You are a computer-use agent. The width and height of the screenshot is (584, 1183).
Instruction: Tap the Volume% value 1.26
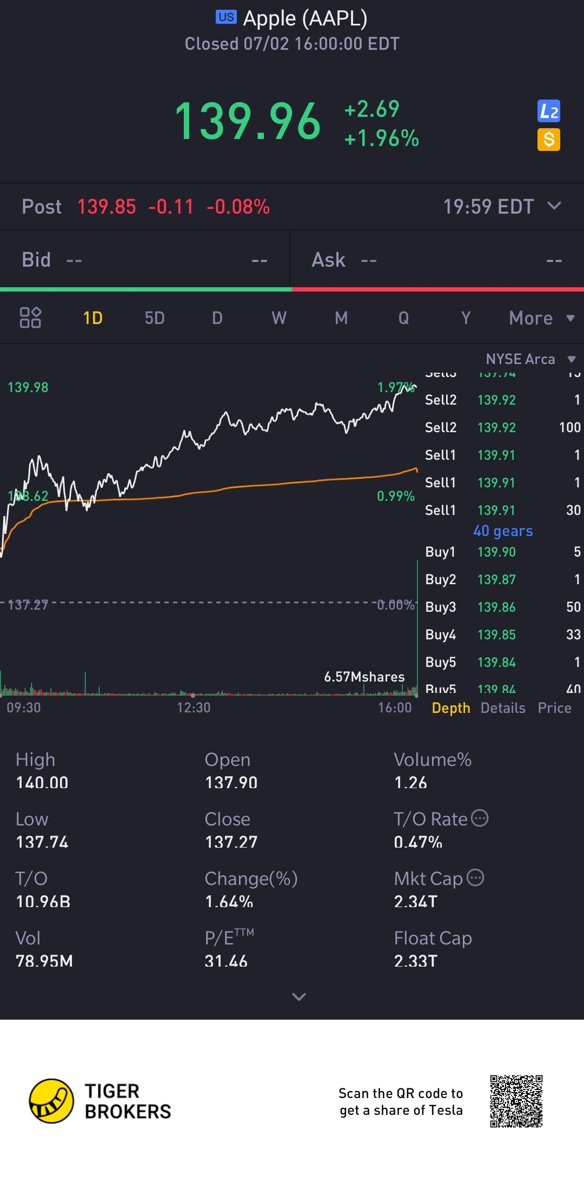click(x=410, y=783)
